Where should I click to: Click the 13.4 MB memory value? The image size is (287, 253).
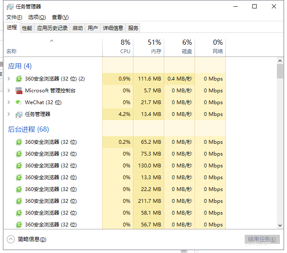point(151,114)
